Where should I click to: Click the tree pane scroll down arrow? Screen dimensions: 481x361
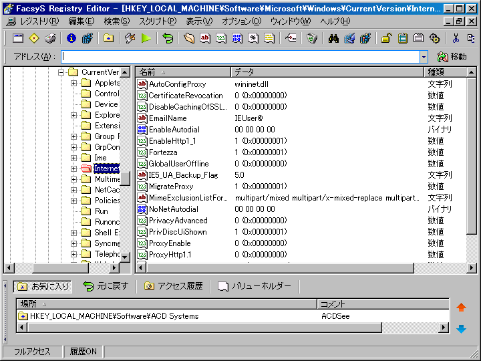[125, 257]
